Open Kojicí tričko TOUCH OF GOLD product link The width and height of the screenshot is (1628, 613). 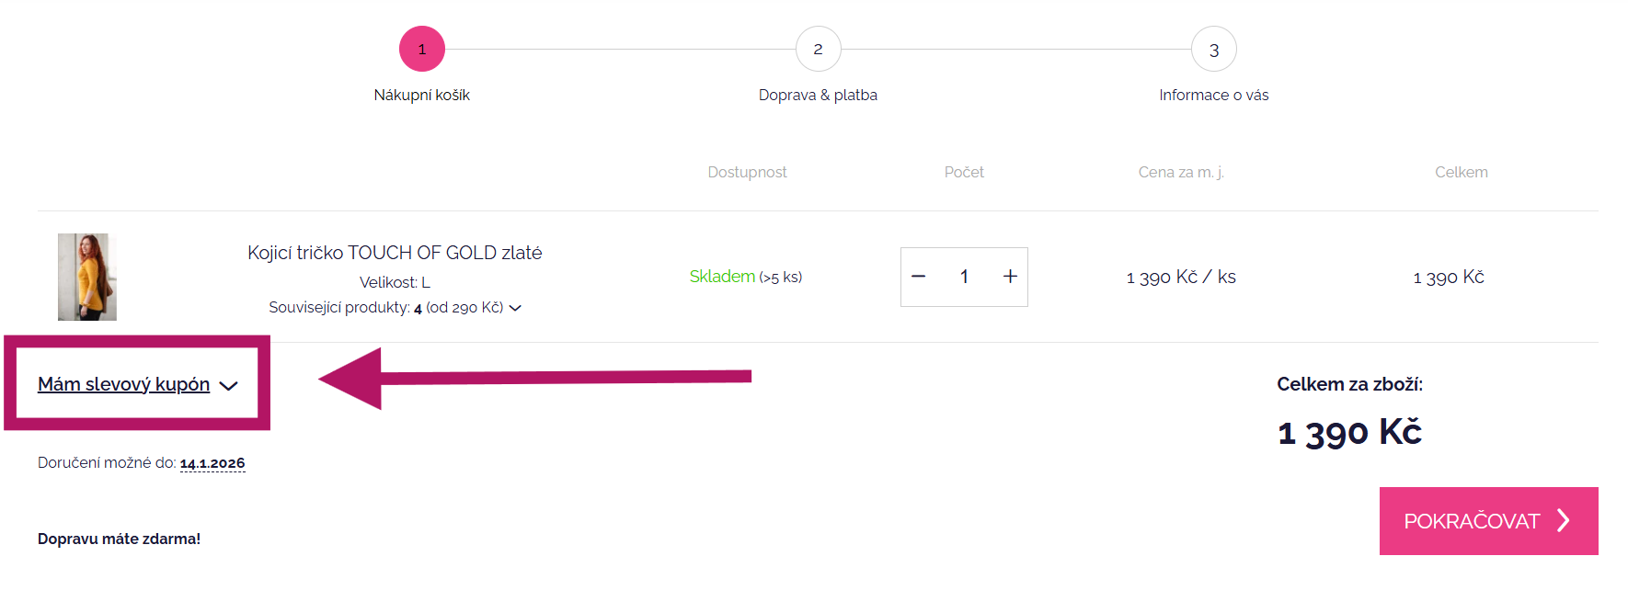pos(395,253)
